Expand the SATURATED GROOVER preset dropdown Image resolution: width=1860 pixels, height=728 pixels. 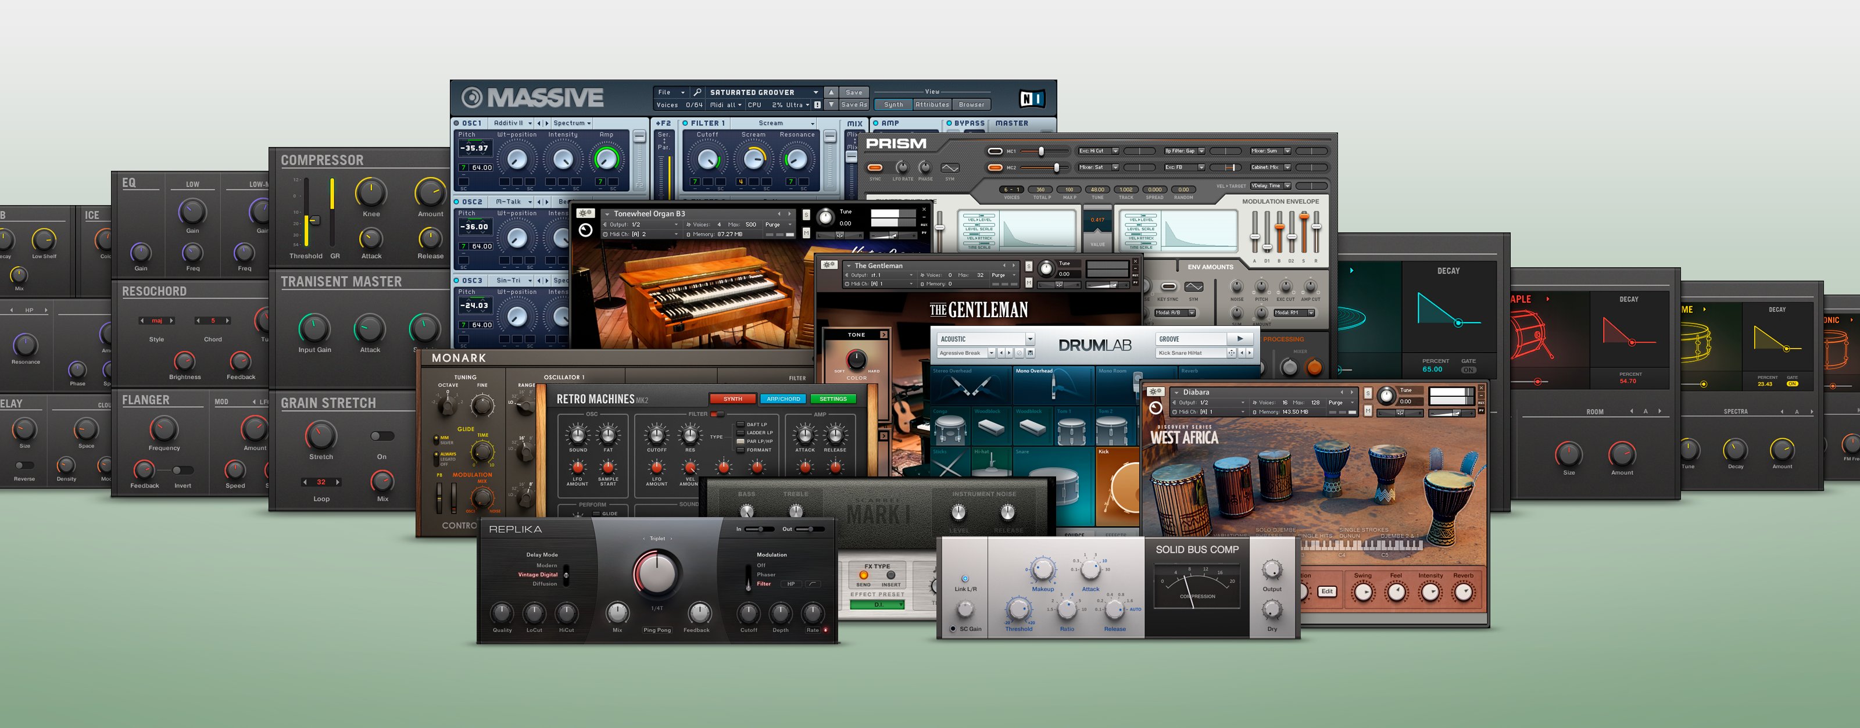pos(816,92)
